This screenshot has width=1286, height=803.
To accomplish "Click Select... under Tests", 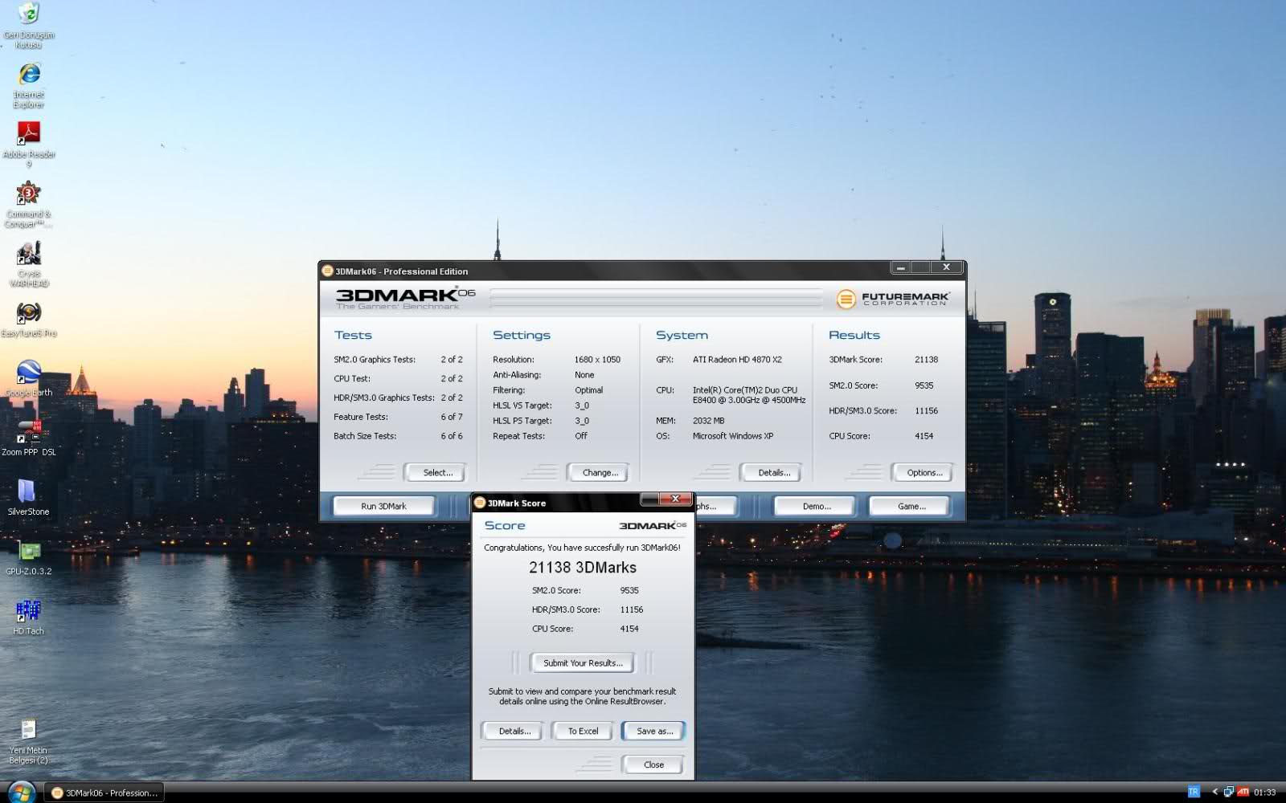I will [435, 472].
